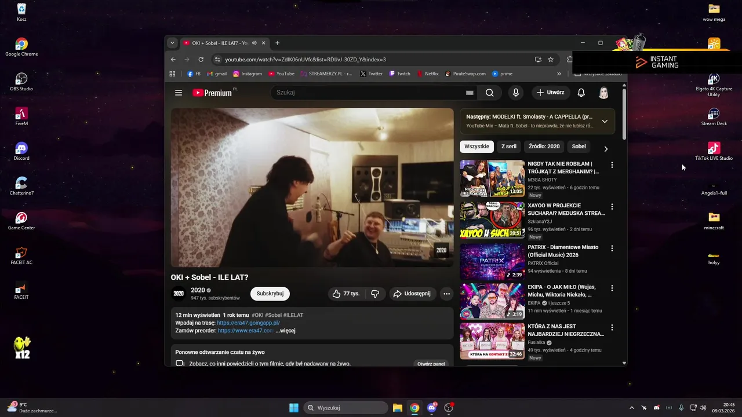Image resolution: width=742 pixels, height=417 pixels.
Task: Open the Twitch bookmark
Action: tap(400, 74)
